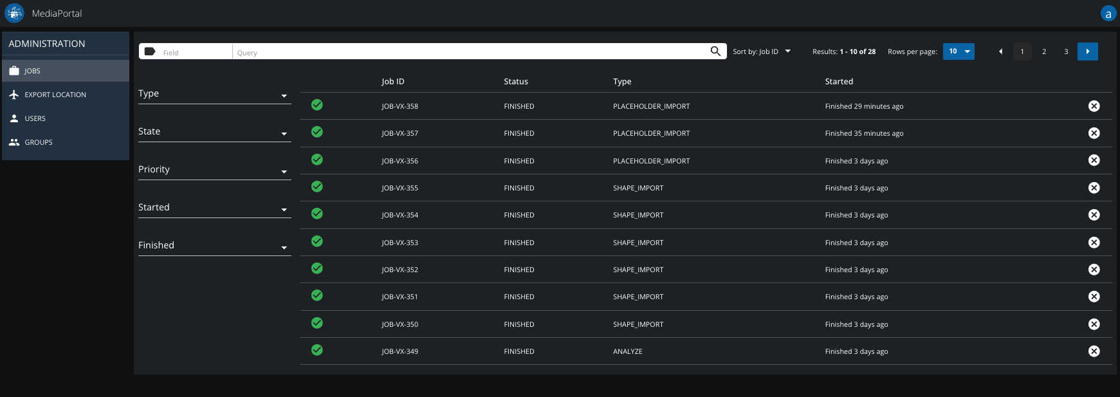Click the search magnifier icon
The width and height of the screenshot is (1120, 397).
pos(715,51)
